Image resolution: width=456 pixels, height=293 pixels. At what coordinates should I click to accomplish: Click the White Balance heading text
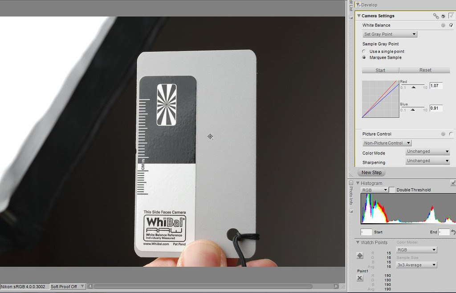click(x=376, y=25)
